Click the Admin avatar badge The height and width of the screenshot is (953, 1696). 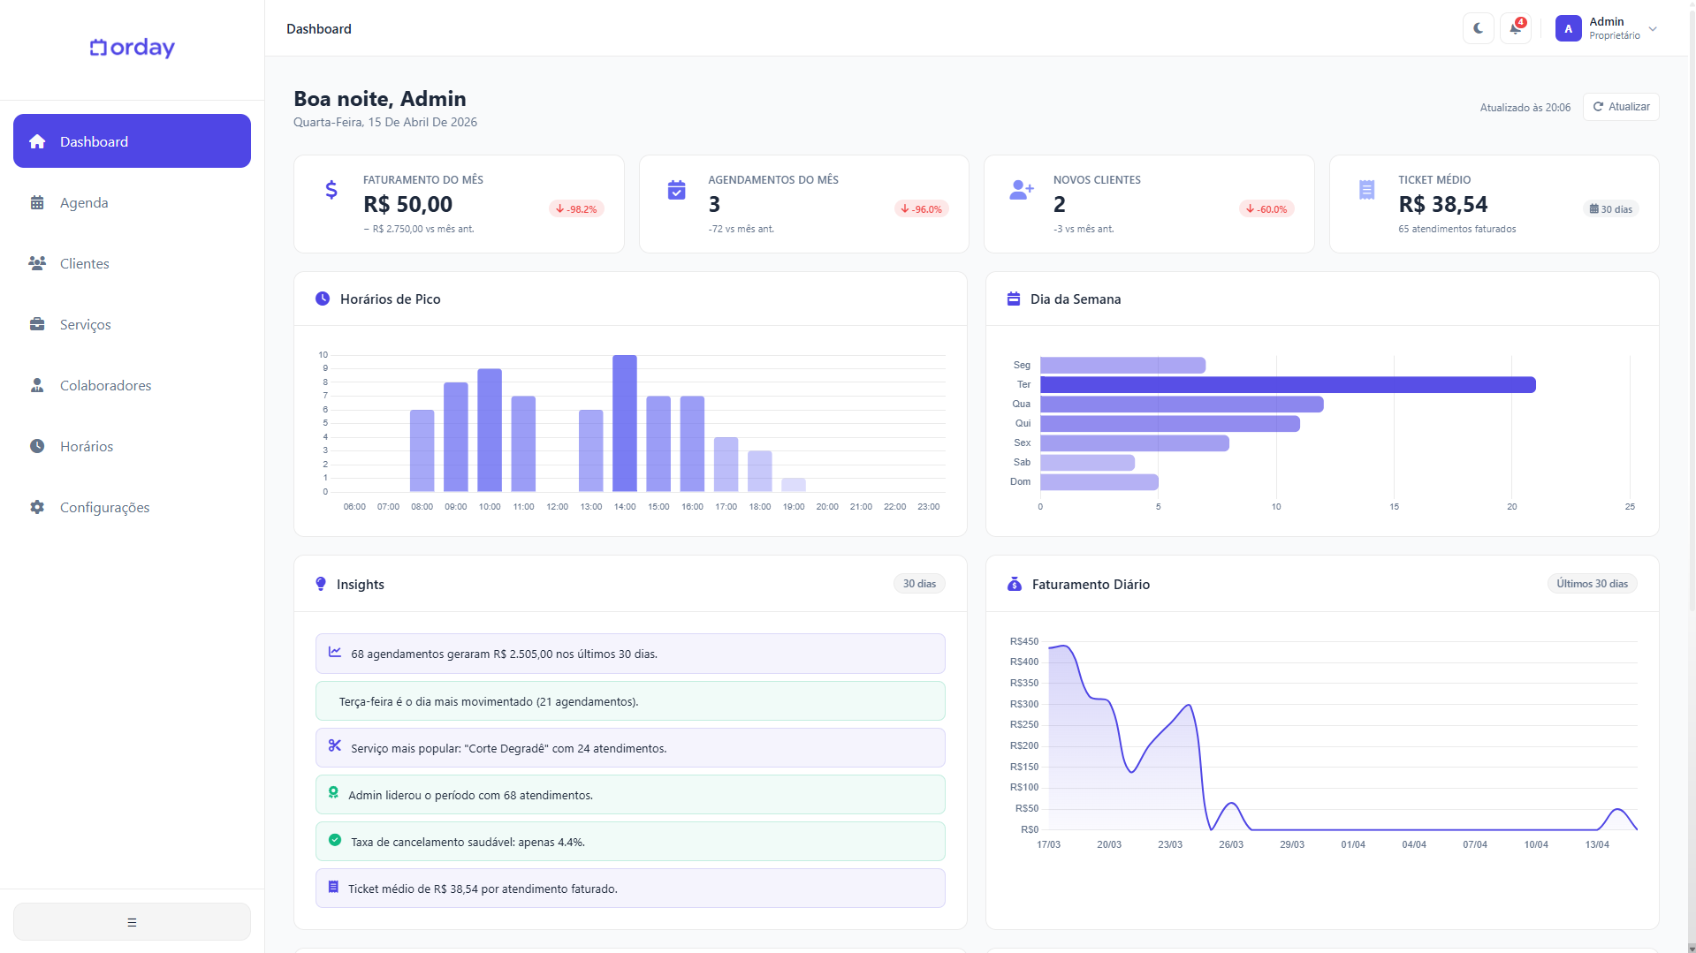pyautogui.click(x=1567, y=28)
